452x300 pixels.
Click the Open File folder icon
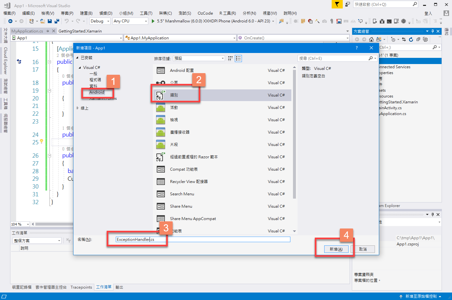coord(43,21)
